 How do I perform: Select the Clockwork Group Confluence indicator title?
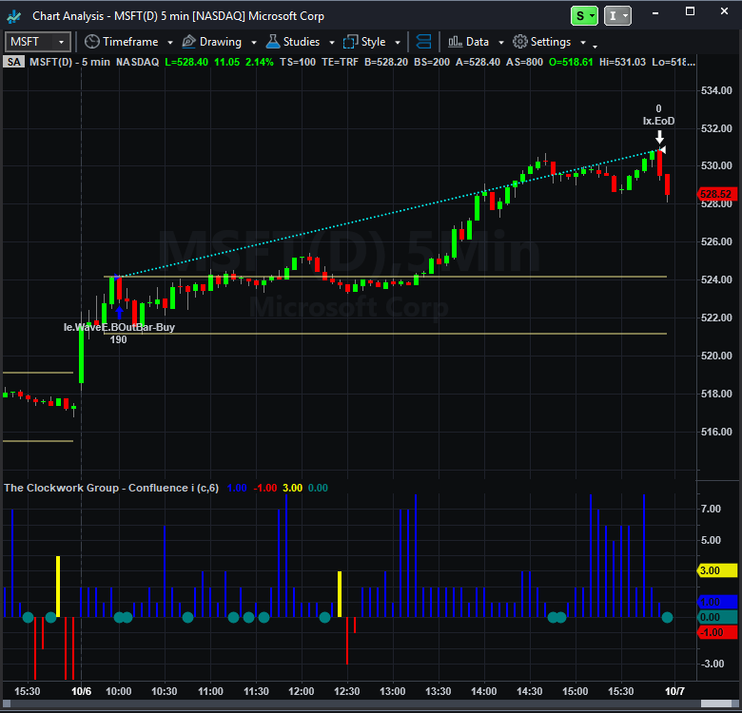tap(111, 488)
